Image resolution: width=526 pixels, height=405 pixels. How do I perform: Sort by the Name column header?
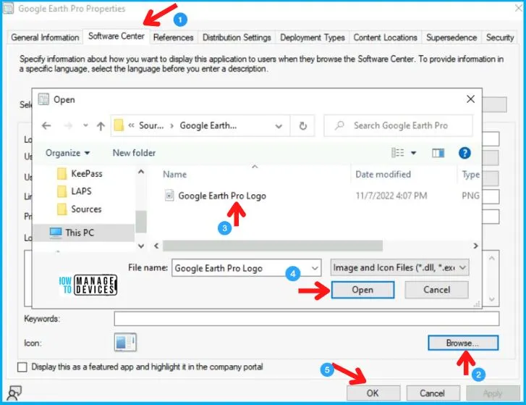click(175, 175)
